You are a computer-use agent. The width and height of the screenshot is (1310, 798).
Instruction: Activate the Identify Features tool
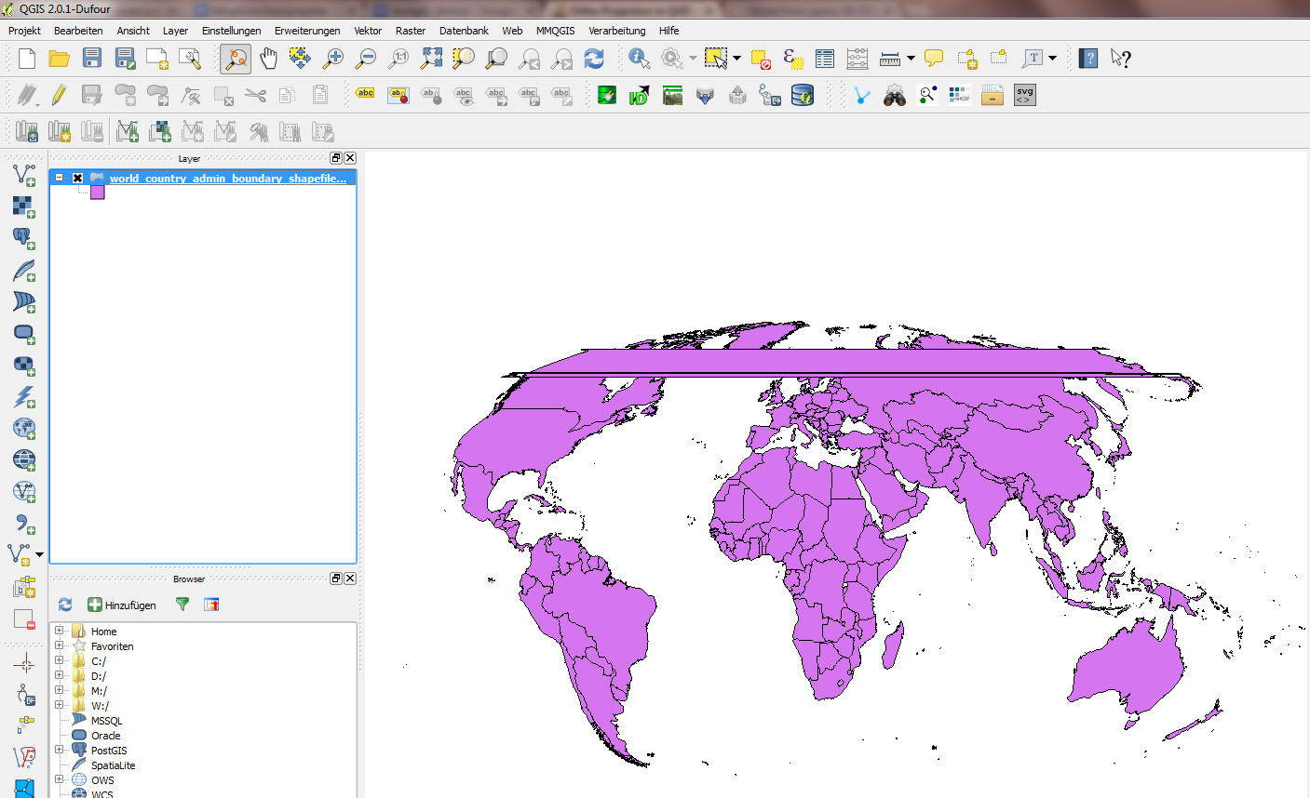pos(640,59)
